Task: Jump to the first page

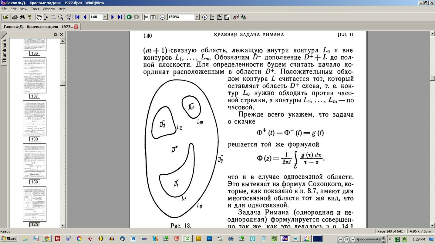Action: click(x=77, y=17)
